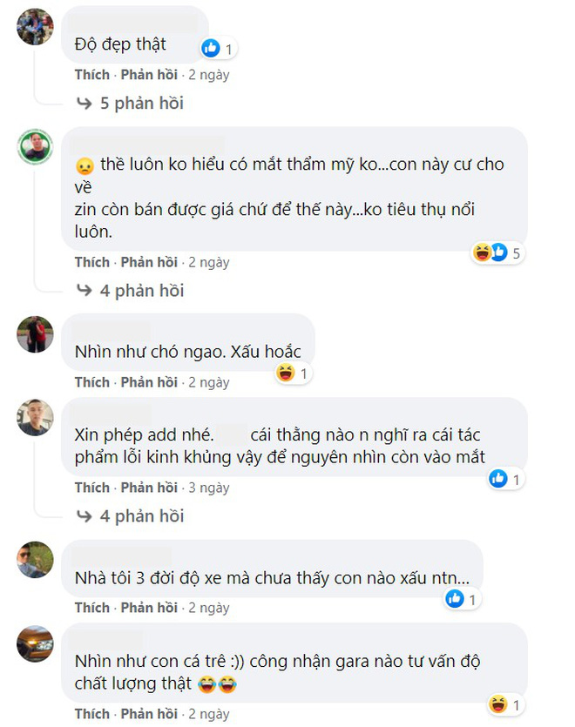Click 'Thích' under 'Độ đẹp thật' comment
The height and width of the screenshot is (727, 575).
pyautogui.click(x=92, y=75)
